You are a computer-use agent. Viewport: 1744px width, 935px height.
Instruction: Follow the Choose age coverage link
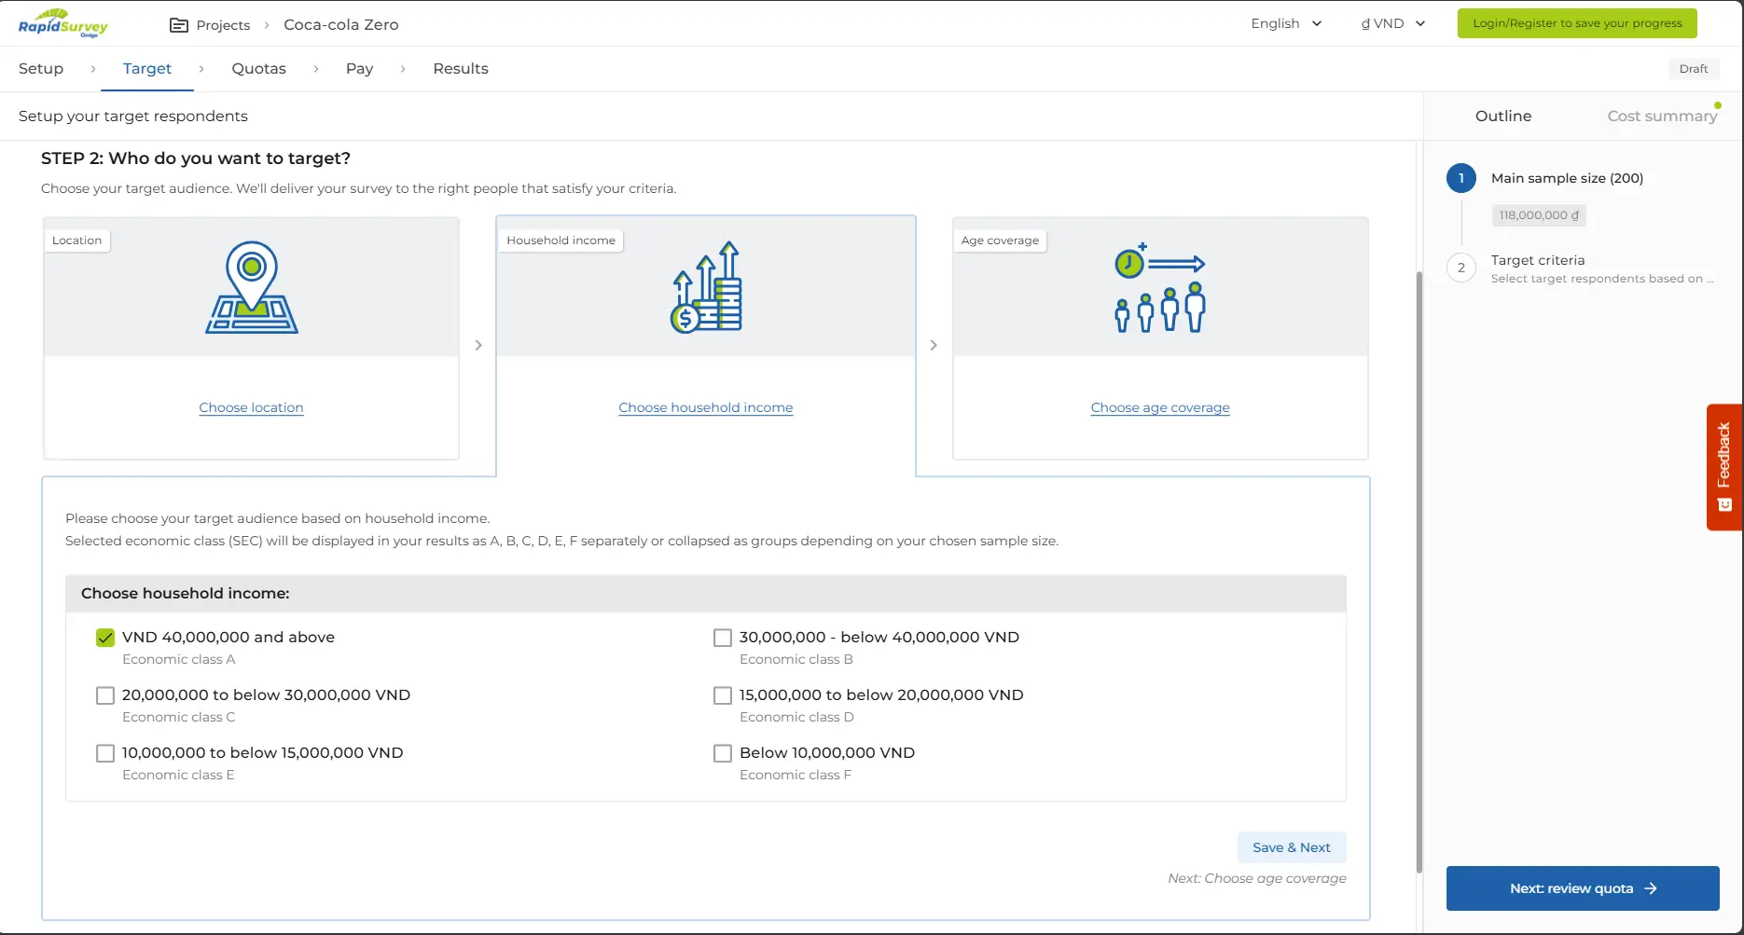1160,407
